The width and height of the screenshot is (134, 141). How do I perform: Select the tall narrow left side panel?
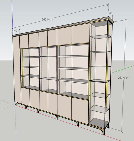[17, 70]
